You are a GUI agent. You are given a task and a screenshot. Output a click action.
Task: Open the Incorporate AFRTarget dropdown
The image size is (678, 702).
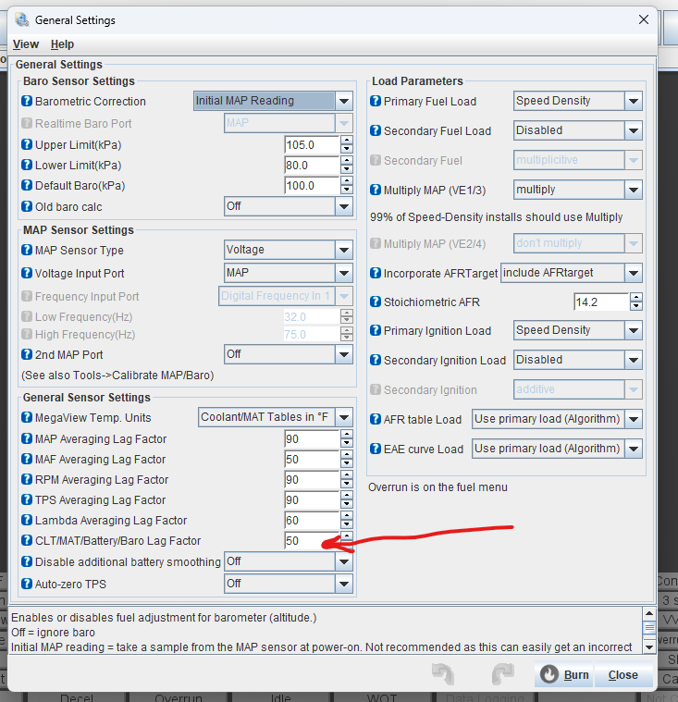[x=634, y=273]
